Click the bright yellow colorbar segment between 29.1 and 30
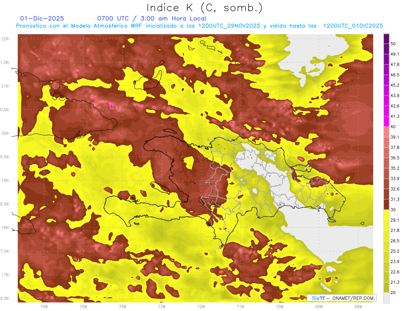 pos(386,215)
